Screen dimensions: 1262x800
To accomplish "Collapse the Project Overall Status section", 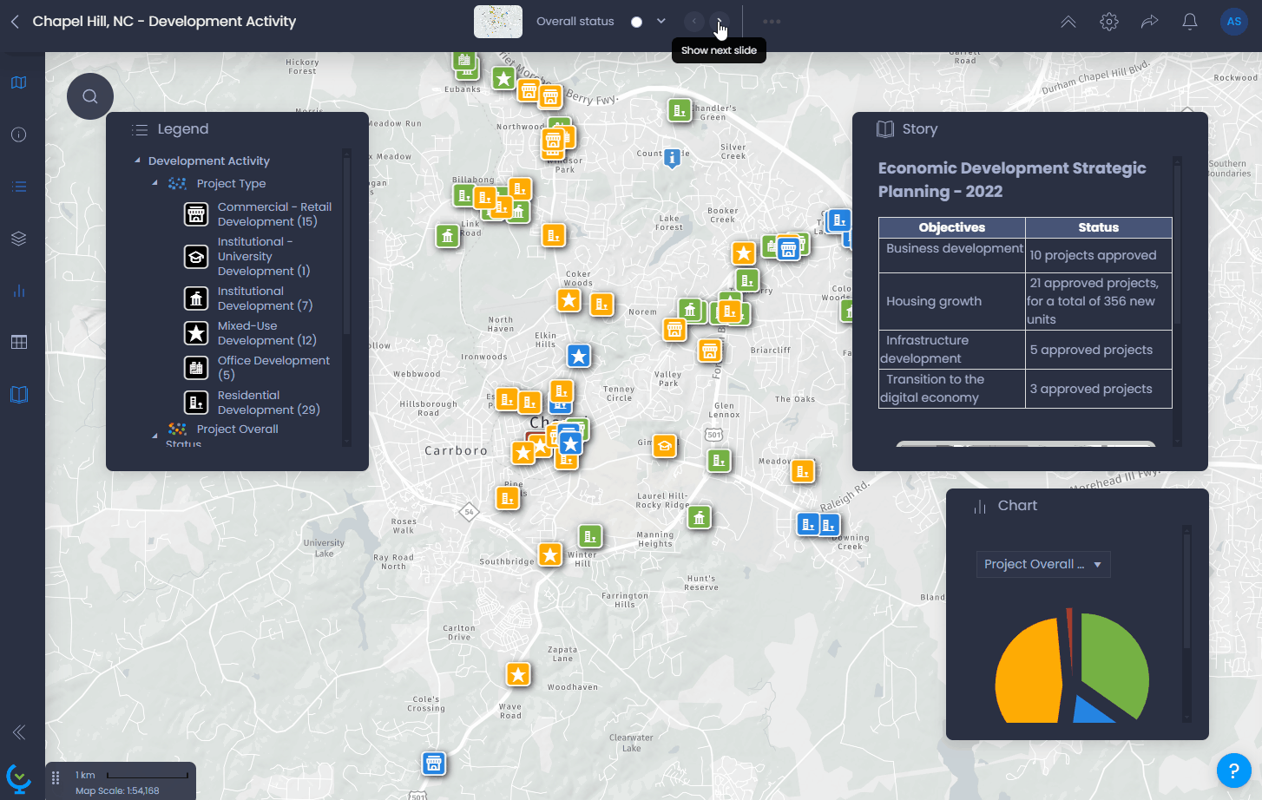I will point(155,436).
